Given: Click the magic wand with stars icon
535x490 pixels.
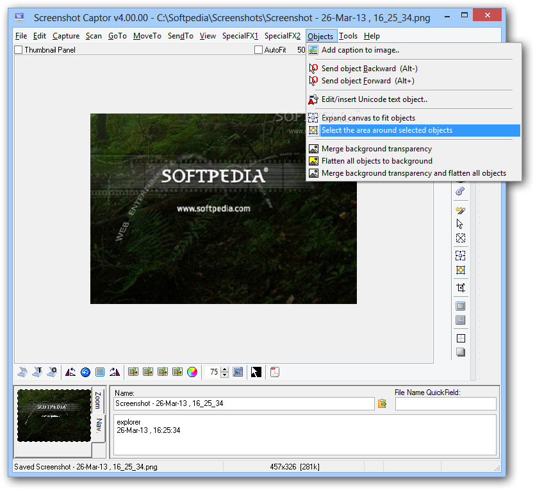Looking at the screenshot, I should click(460, 210).
